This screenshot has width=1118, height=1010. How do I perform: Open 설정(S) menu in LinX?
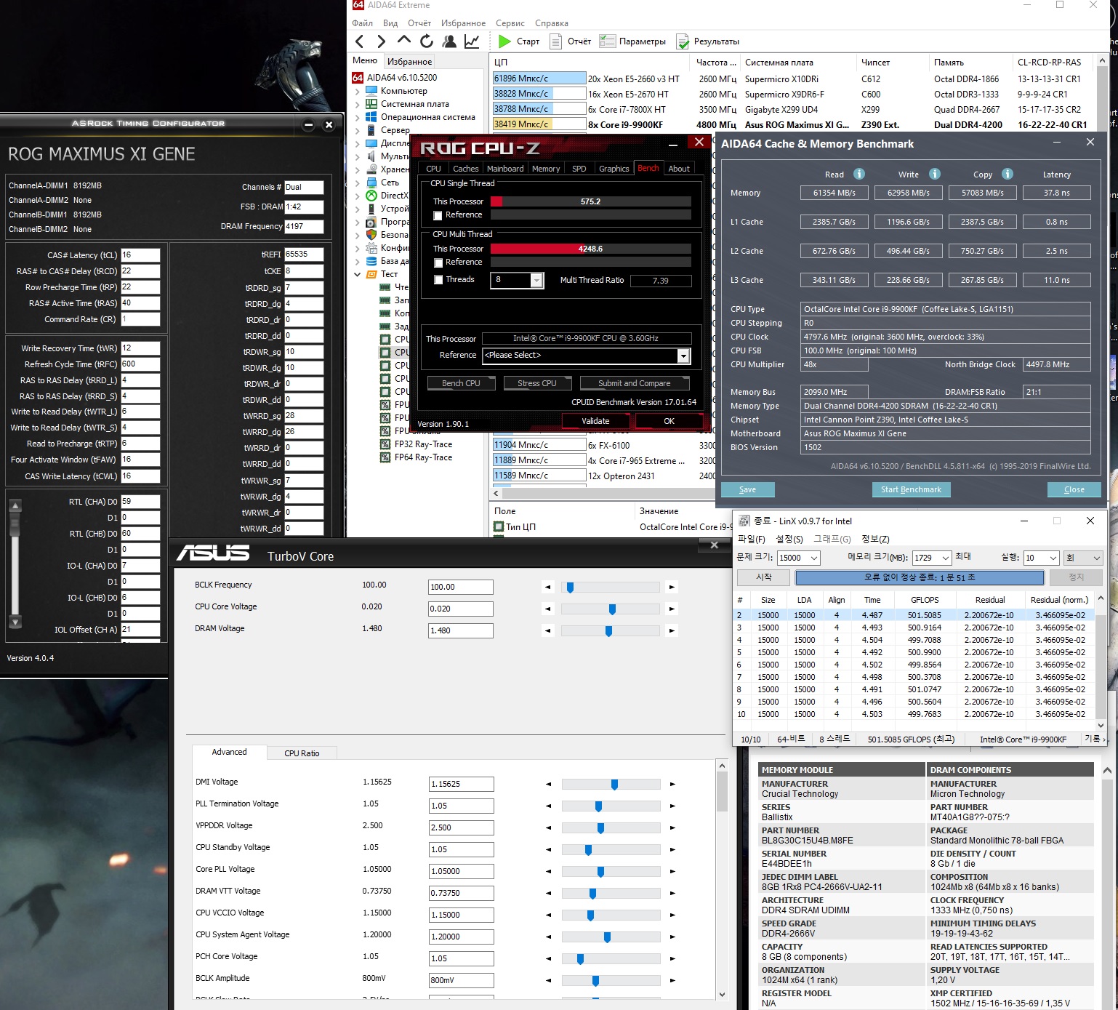coord(789,539)
